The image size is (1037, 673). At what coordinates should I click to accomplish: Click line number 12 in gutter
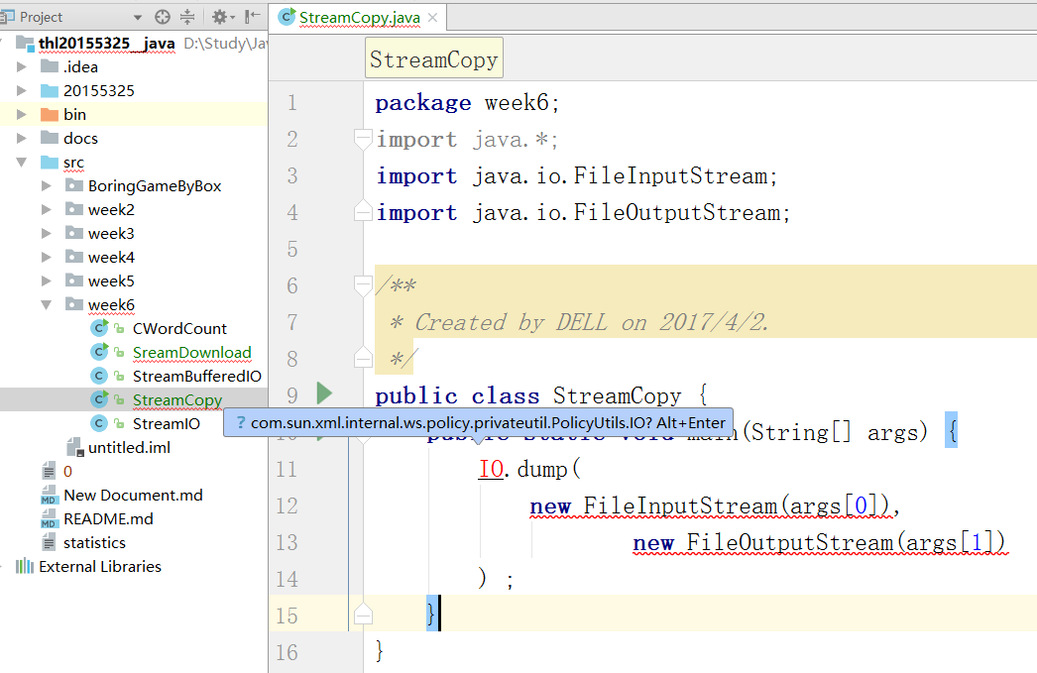click(287, 505)
